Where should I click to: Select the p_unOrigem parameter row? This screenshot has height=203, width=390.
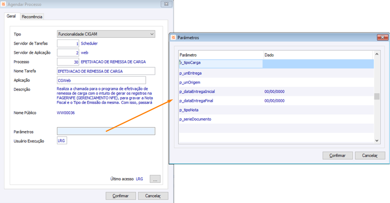click(x=276, y=82)
